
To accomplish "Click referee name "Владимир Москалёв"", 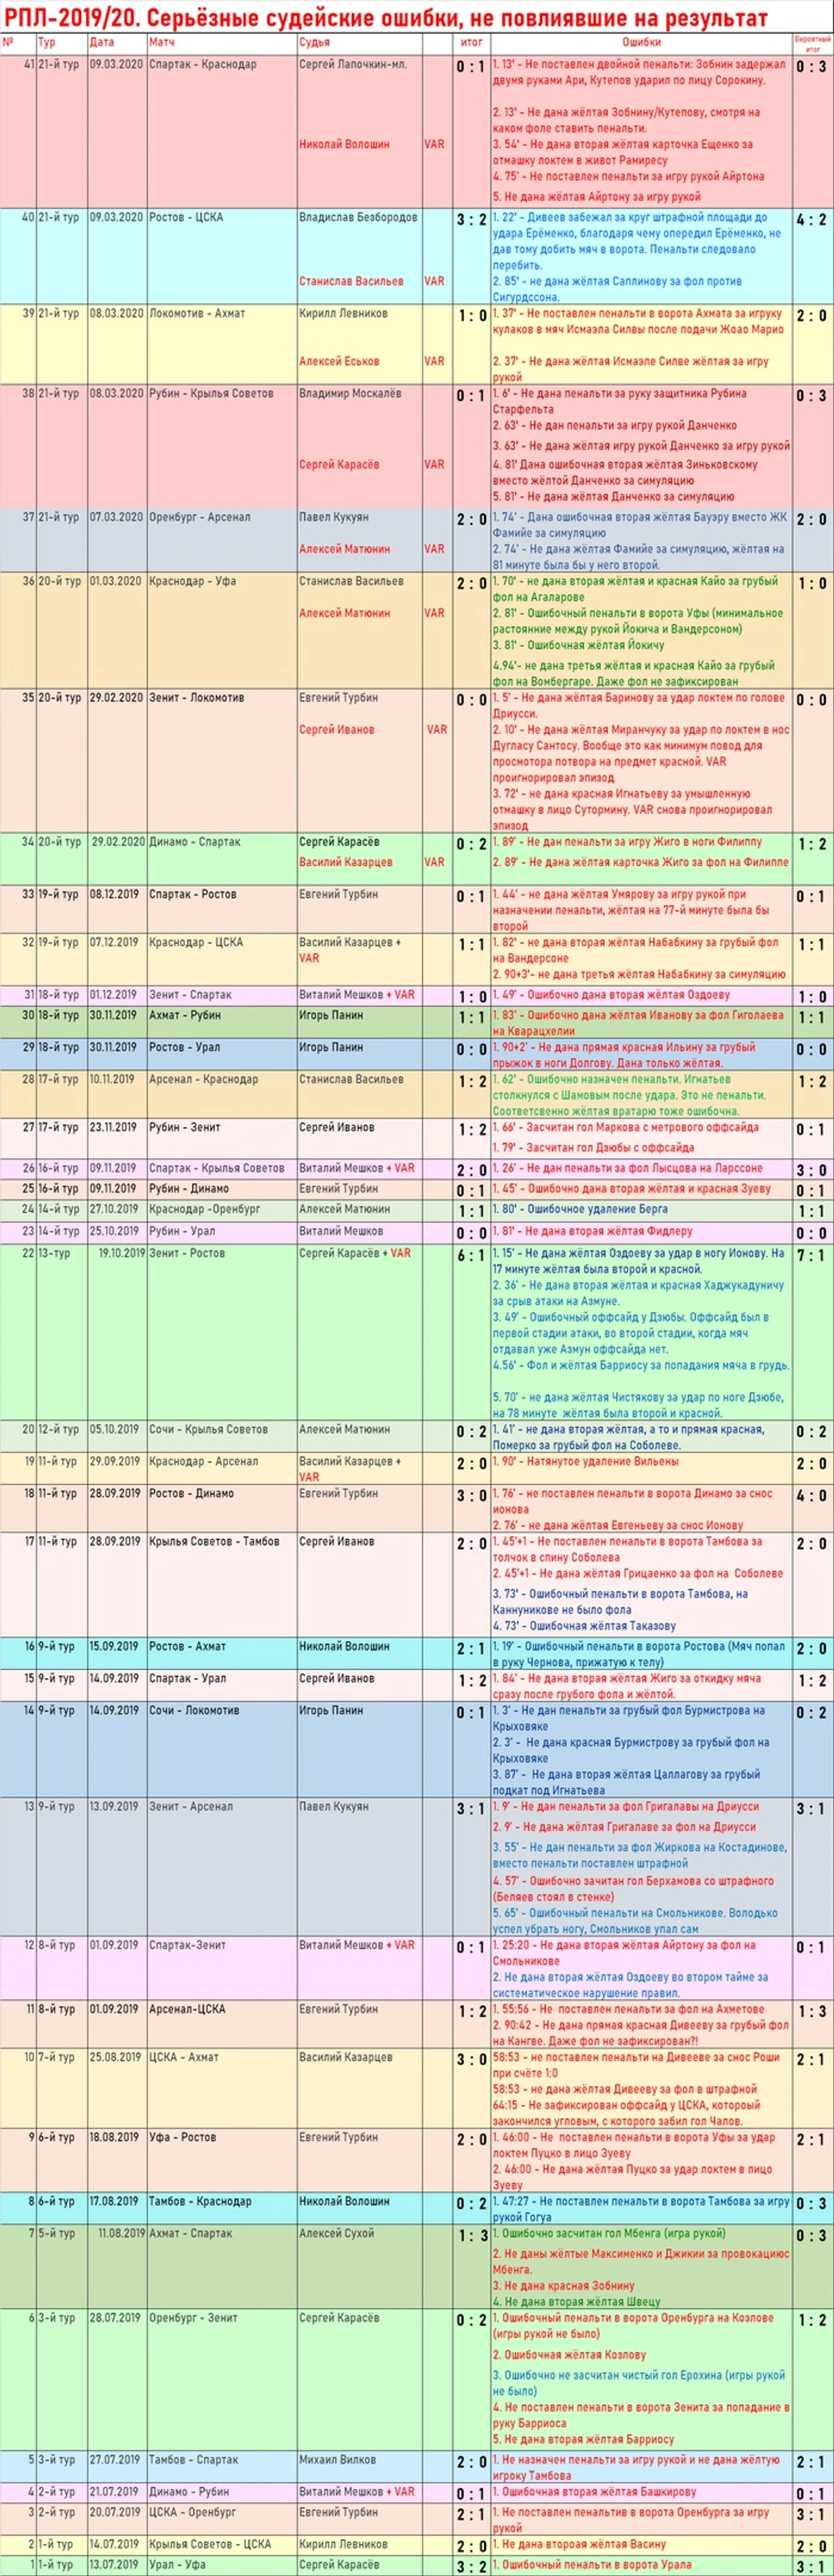I will pyautogui.click(x=350, y=394).
